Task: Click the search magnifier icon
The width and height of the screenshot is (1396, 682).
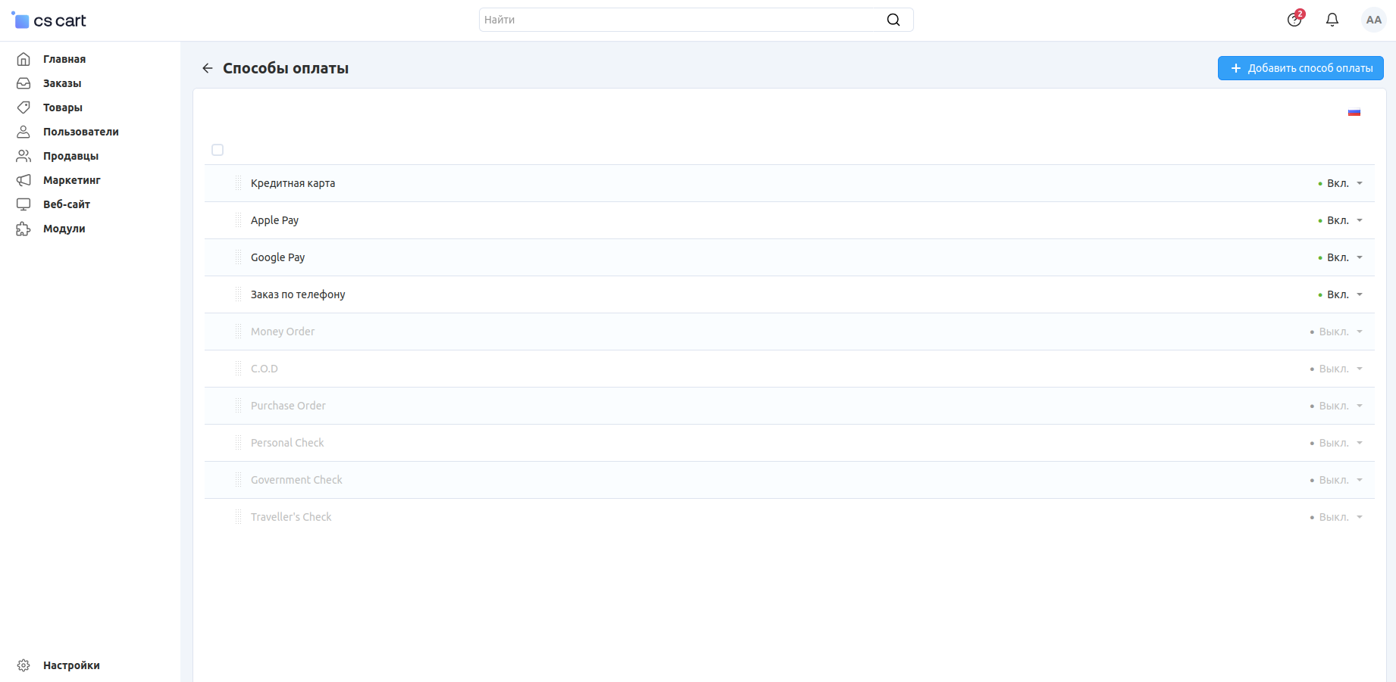Action: [894, 20]
